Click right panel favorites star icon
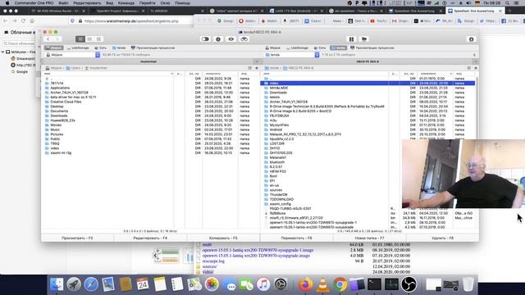525x295 pixels. point(476,68)
